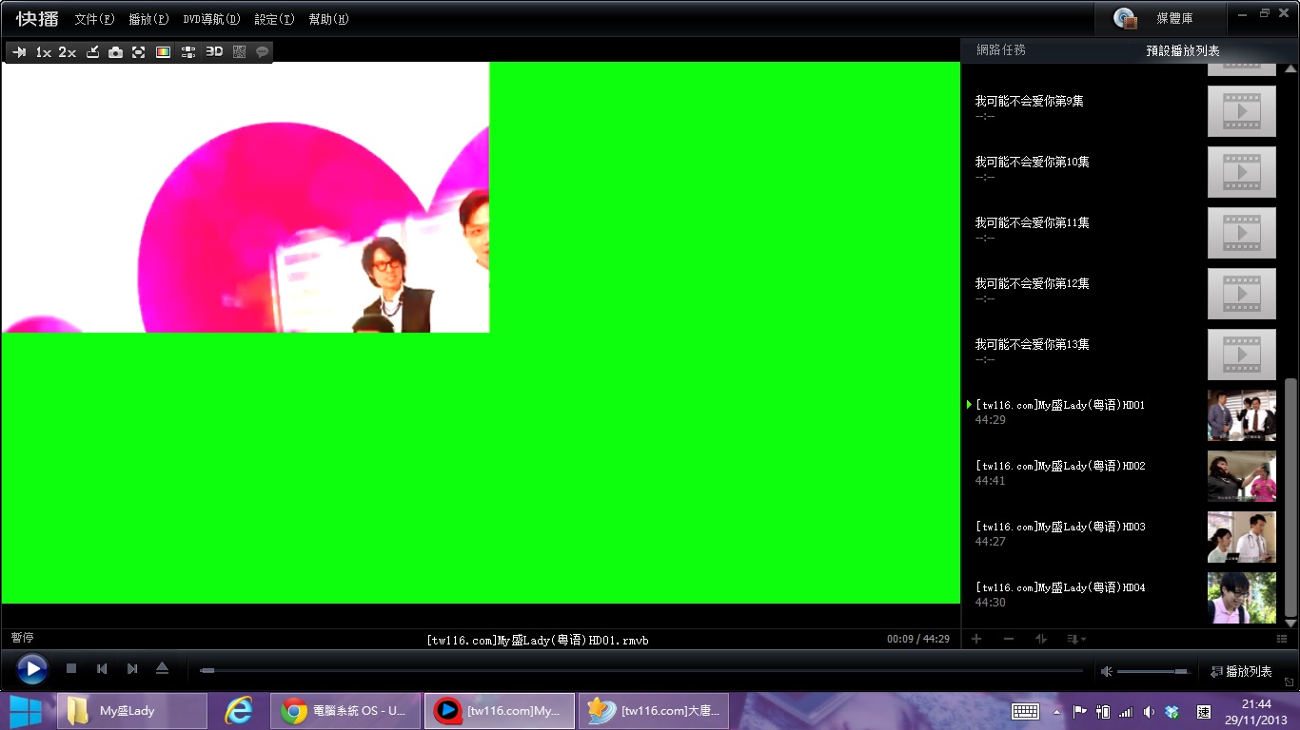This screenshot has width=1300, height=730.
Task: Show hidden tray icons arrow
Action: coord(1057,711)
